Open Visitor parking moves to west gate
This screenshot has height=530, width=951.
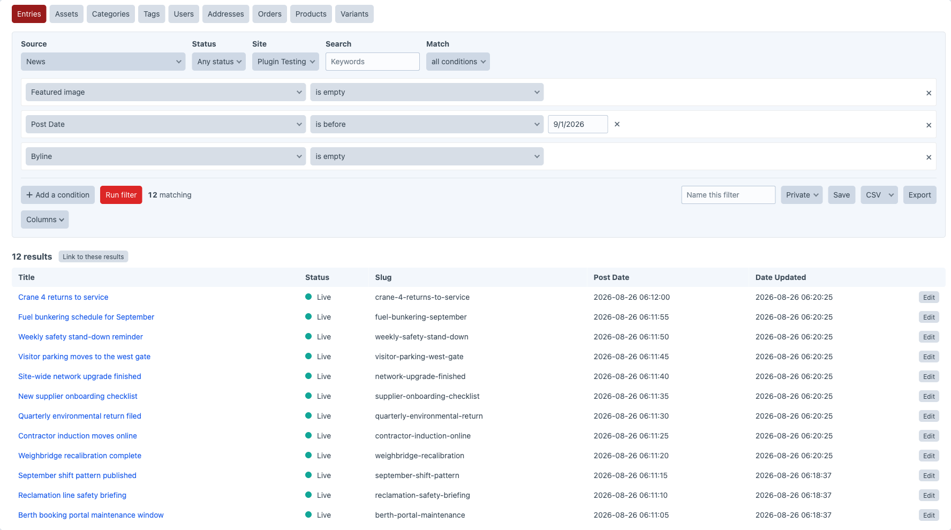click(84, 357)
